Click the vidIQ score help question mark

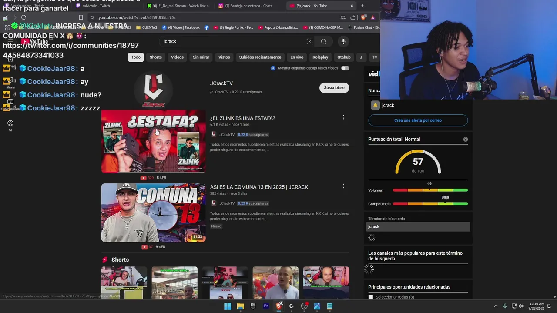466,140
